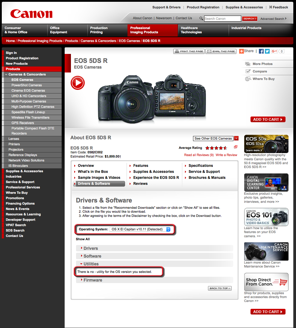The height and width of the screenshot is (328, 296).
Task: Open Advanced Search link
Action: [x=274, y=19]
